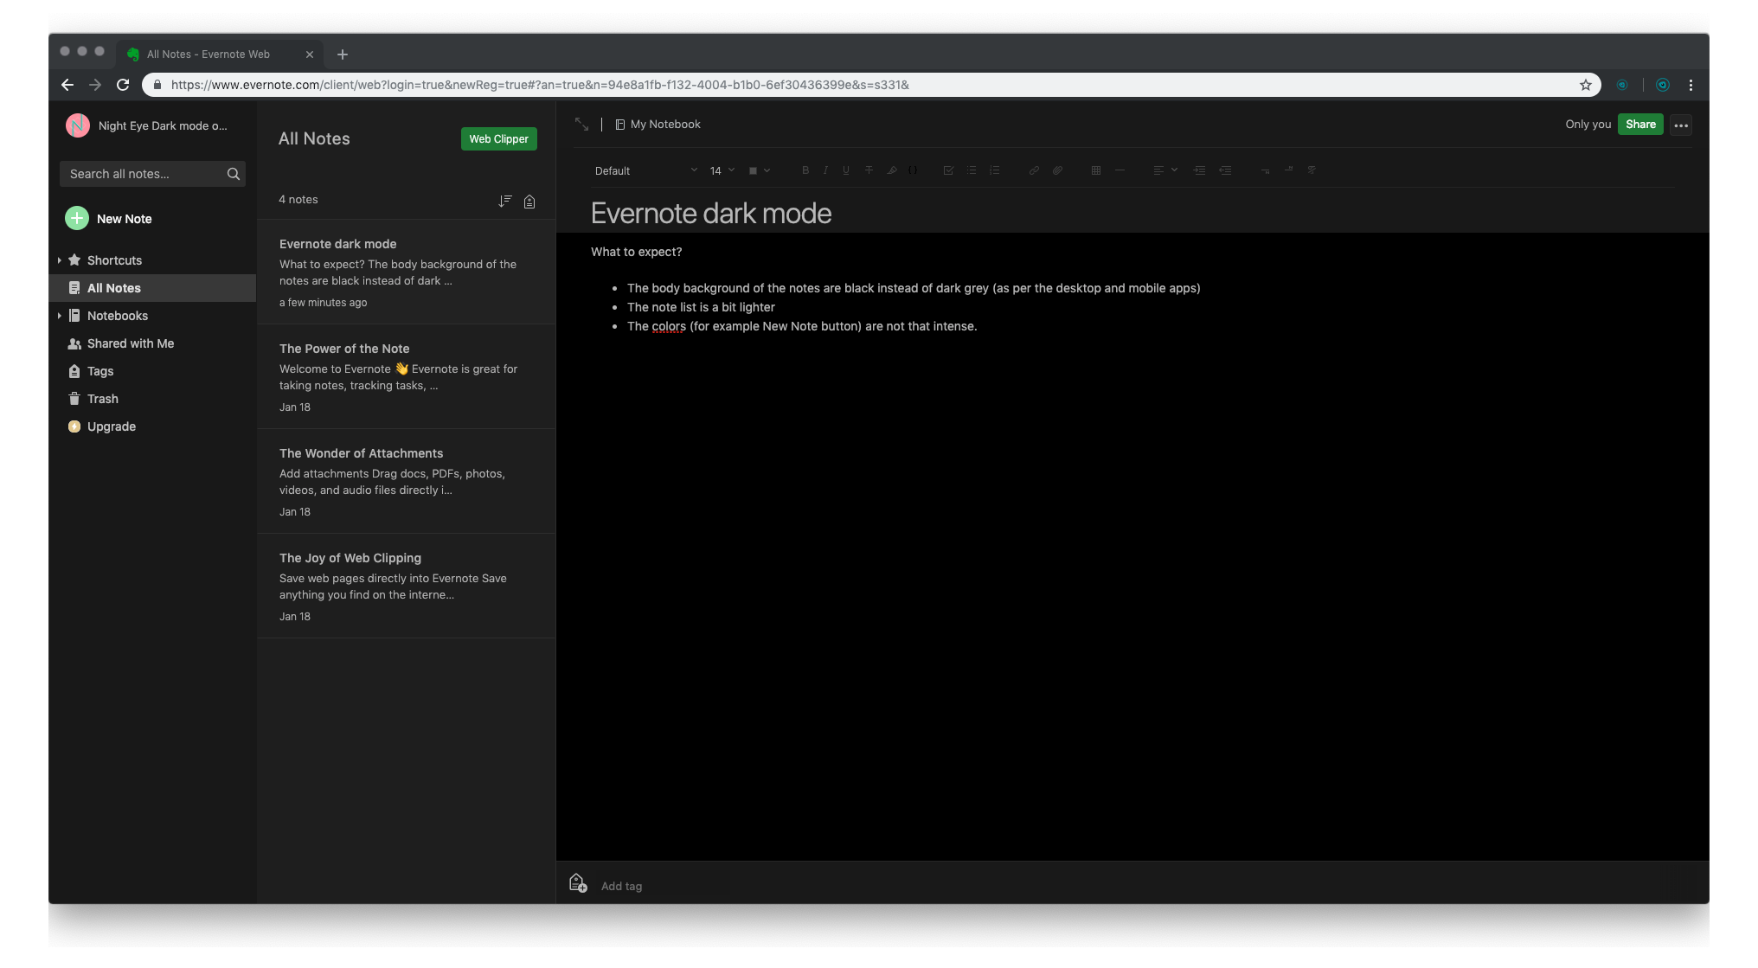Viewport: 1758px width, 968px height.
Task: Insert a code block
Action: coord(913,170)
